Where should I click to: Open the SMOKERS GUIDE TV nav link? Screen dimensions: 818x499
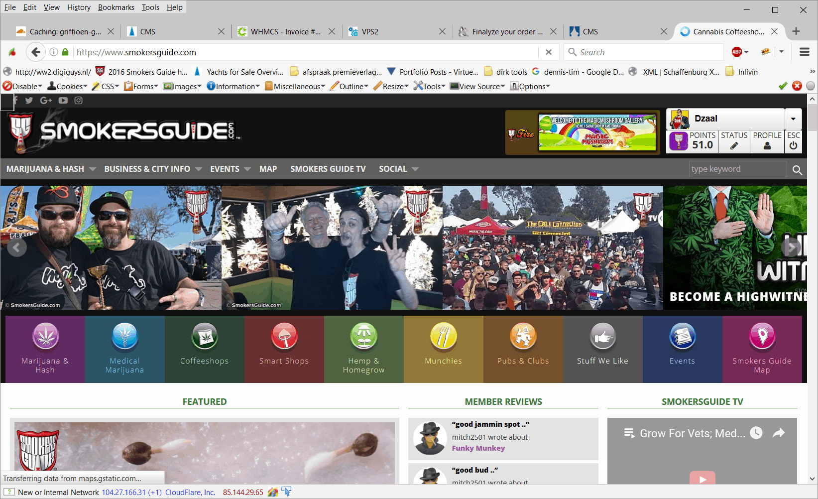pyautogui.click(x=328, y=169)
